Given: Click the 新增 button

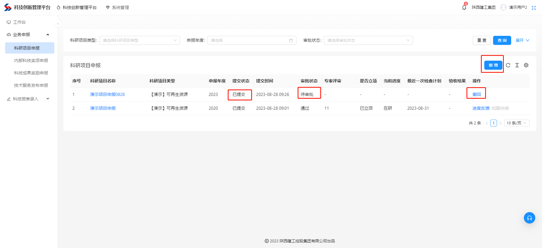Looking at the screenshot, I should [x=493, y=65].
